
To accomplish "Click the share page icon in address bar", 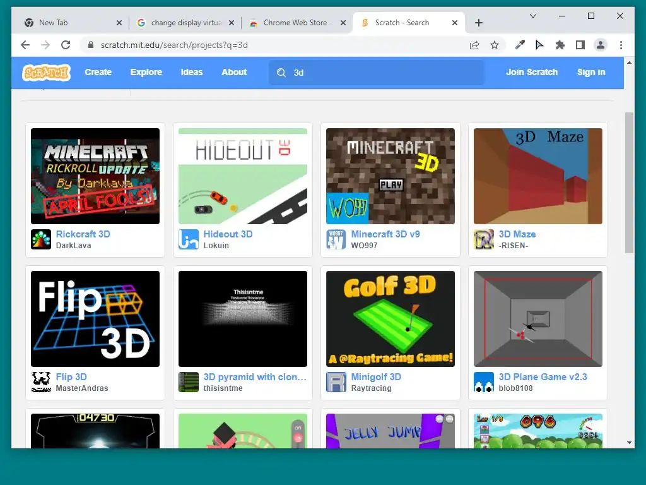I will [x=474, y=45].
